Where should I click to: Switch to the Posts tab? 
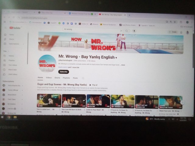point(75,78)
